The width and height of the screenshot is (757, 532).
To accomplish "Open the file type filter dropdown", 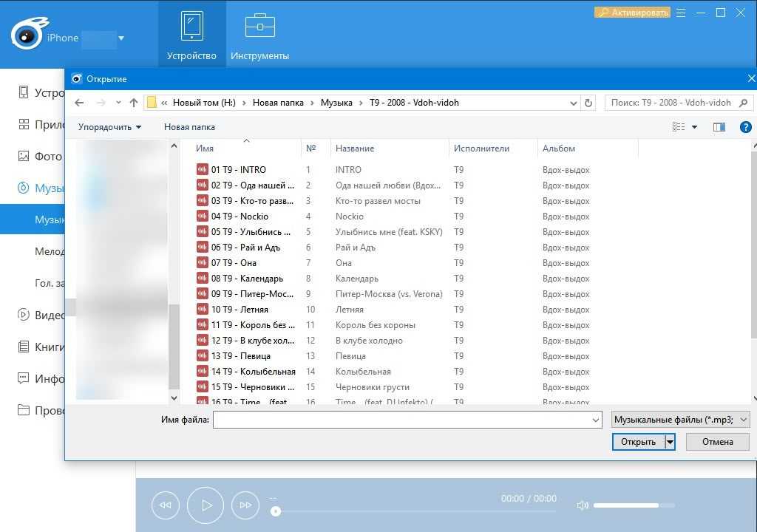I will pos(681,420).
